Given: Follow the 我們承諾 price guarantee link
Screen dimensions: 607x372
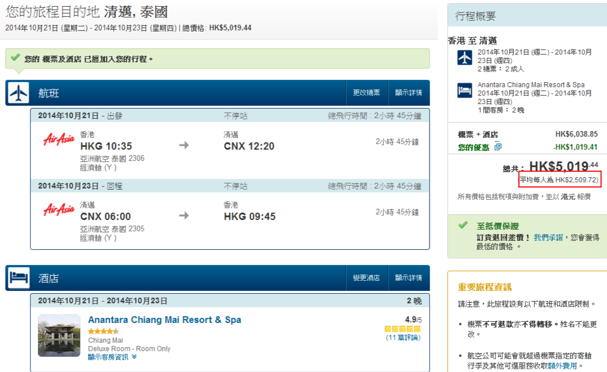Looking at the screenshot, I should [x=547, y=237].
